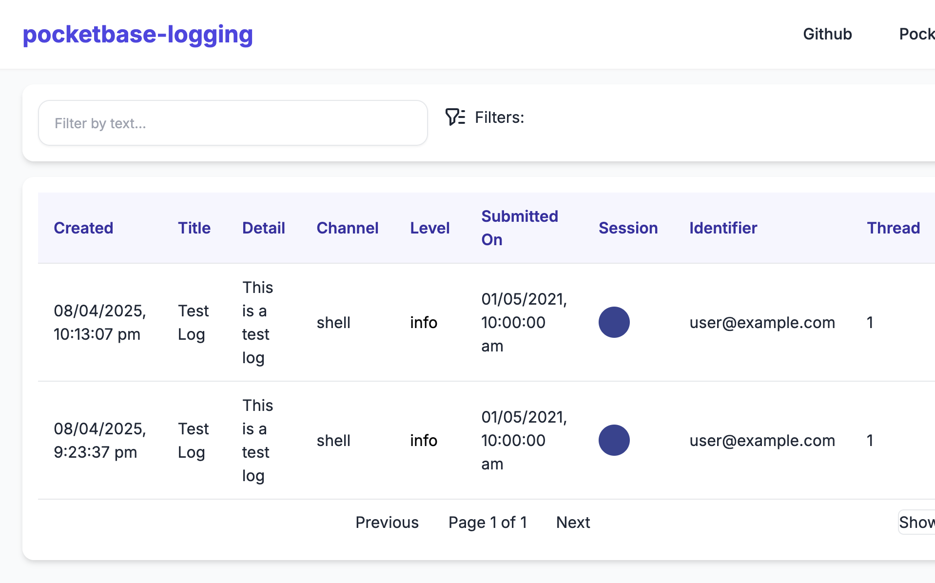Go to the Next page
The height and width of the screenshot is (583, 935).
coord(573,522)
